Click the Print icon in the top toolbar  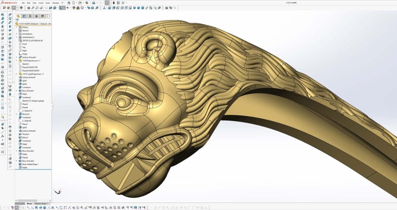click(x=94, y=3)
